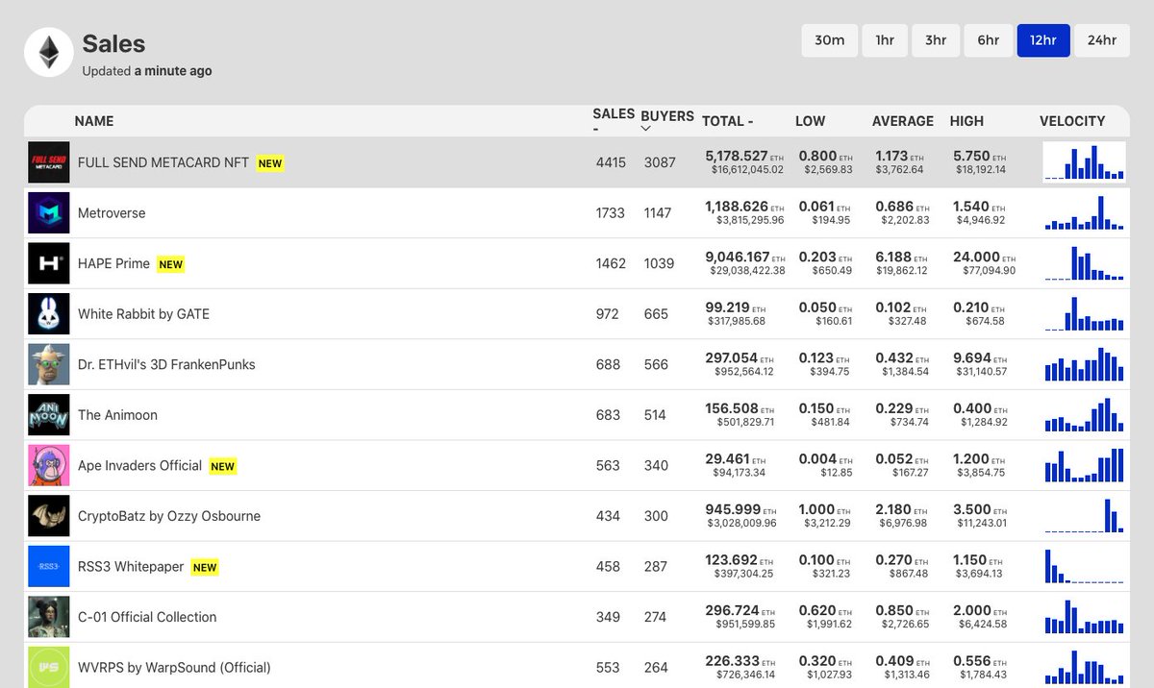This screenshot has height=688, width=1154.
Task: Click the FULL SEND METACARD velocity chart
Action: tap(1084, 161)
